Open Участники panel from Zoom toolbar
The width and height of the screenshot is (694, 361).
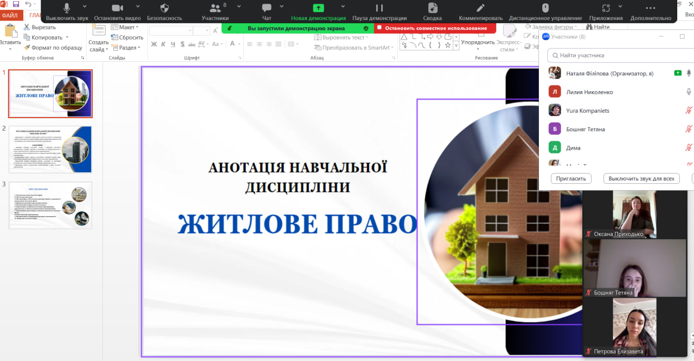point(215,11)
